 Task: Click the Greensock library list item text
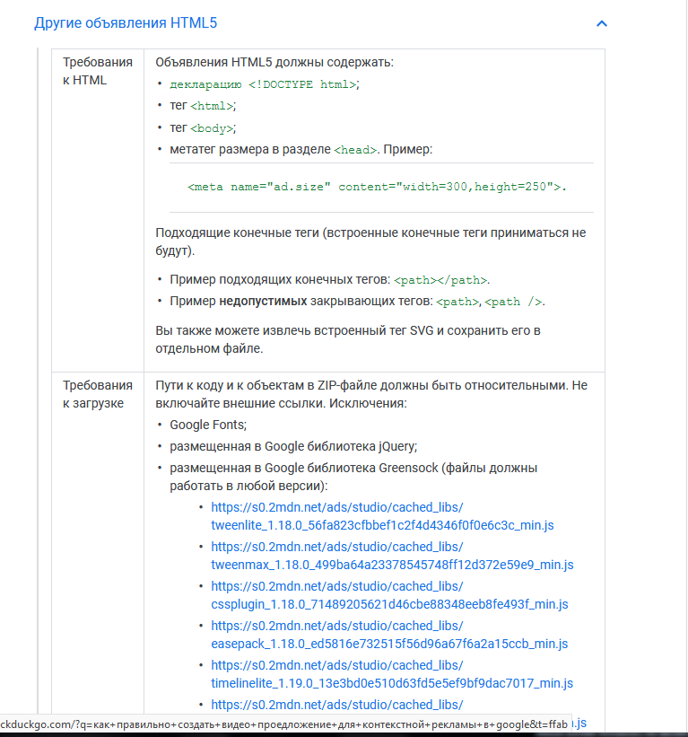point(353,477)
